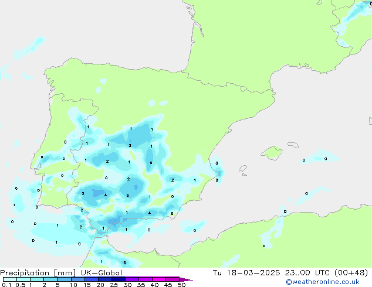Select the 1–2 mm legend swatch
Image resolution: width=372 pixels, height=287 pixels.
[37, 279]
